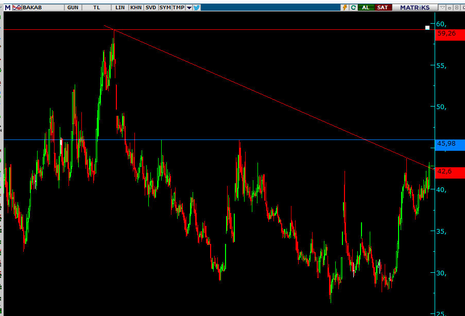Screen dimensions: 465x316
Task: Switch the TL currency button
Action: tap(97, 7)
